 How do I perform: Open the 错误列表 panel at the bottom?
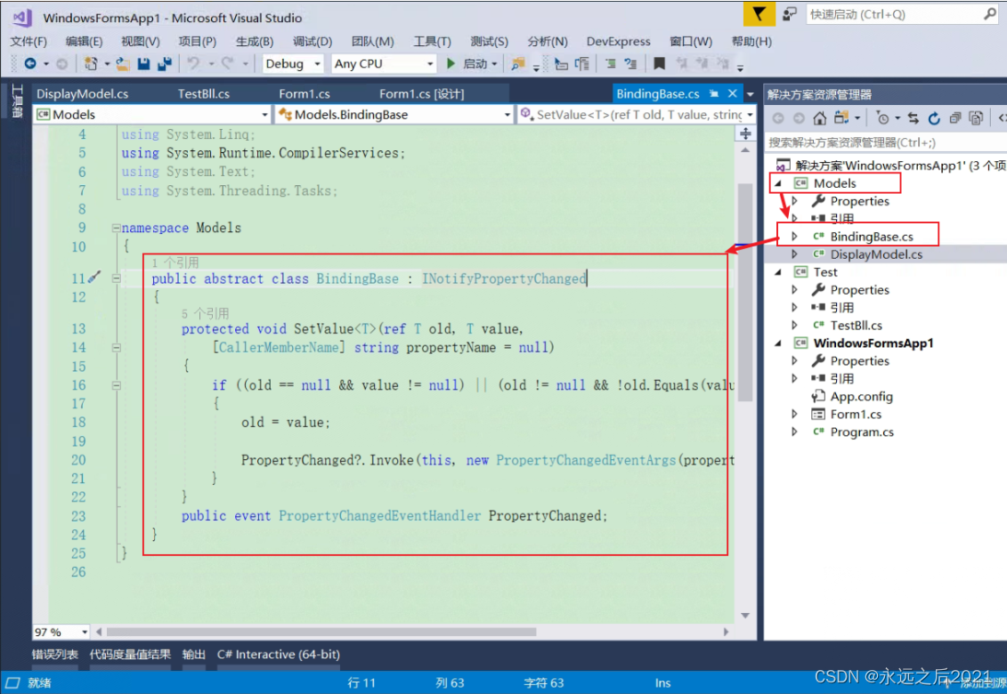tap(55, 654)
